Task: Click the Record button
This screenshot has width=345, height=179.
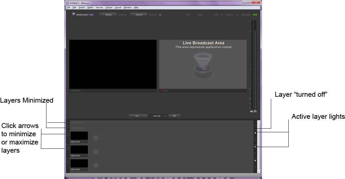Action: pyautogui.click(x=139, y=15)
